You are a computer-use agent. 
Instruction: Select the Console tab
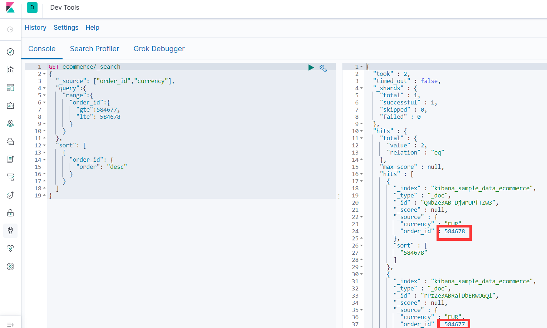(42, 49)
